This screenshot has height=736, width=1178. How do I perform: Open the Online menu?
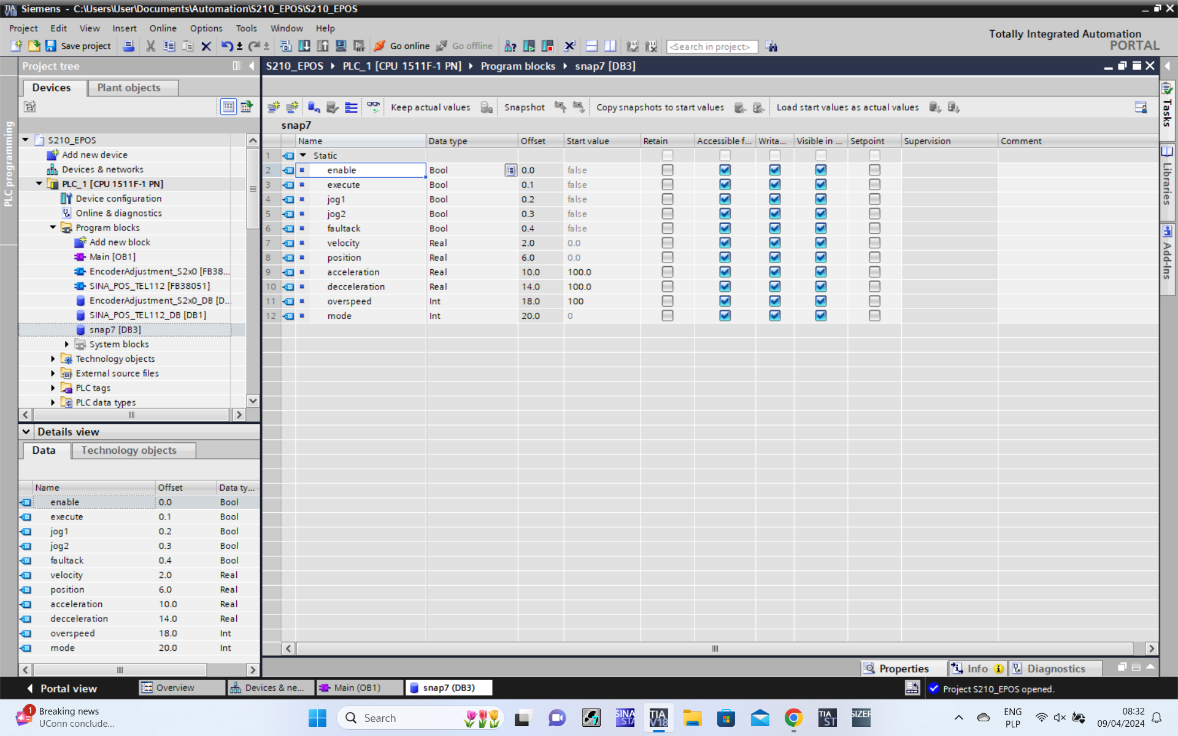pos(163,28)
